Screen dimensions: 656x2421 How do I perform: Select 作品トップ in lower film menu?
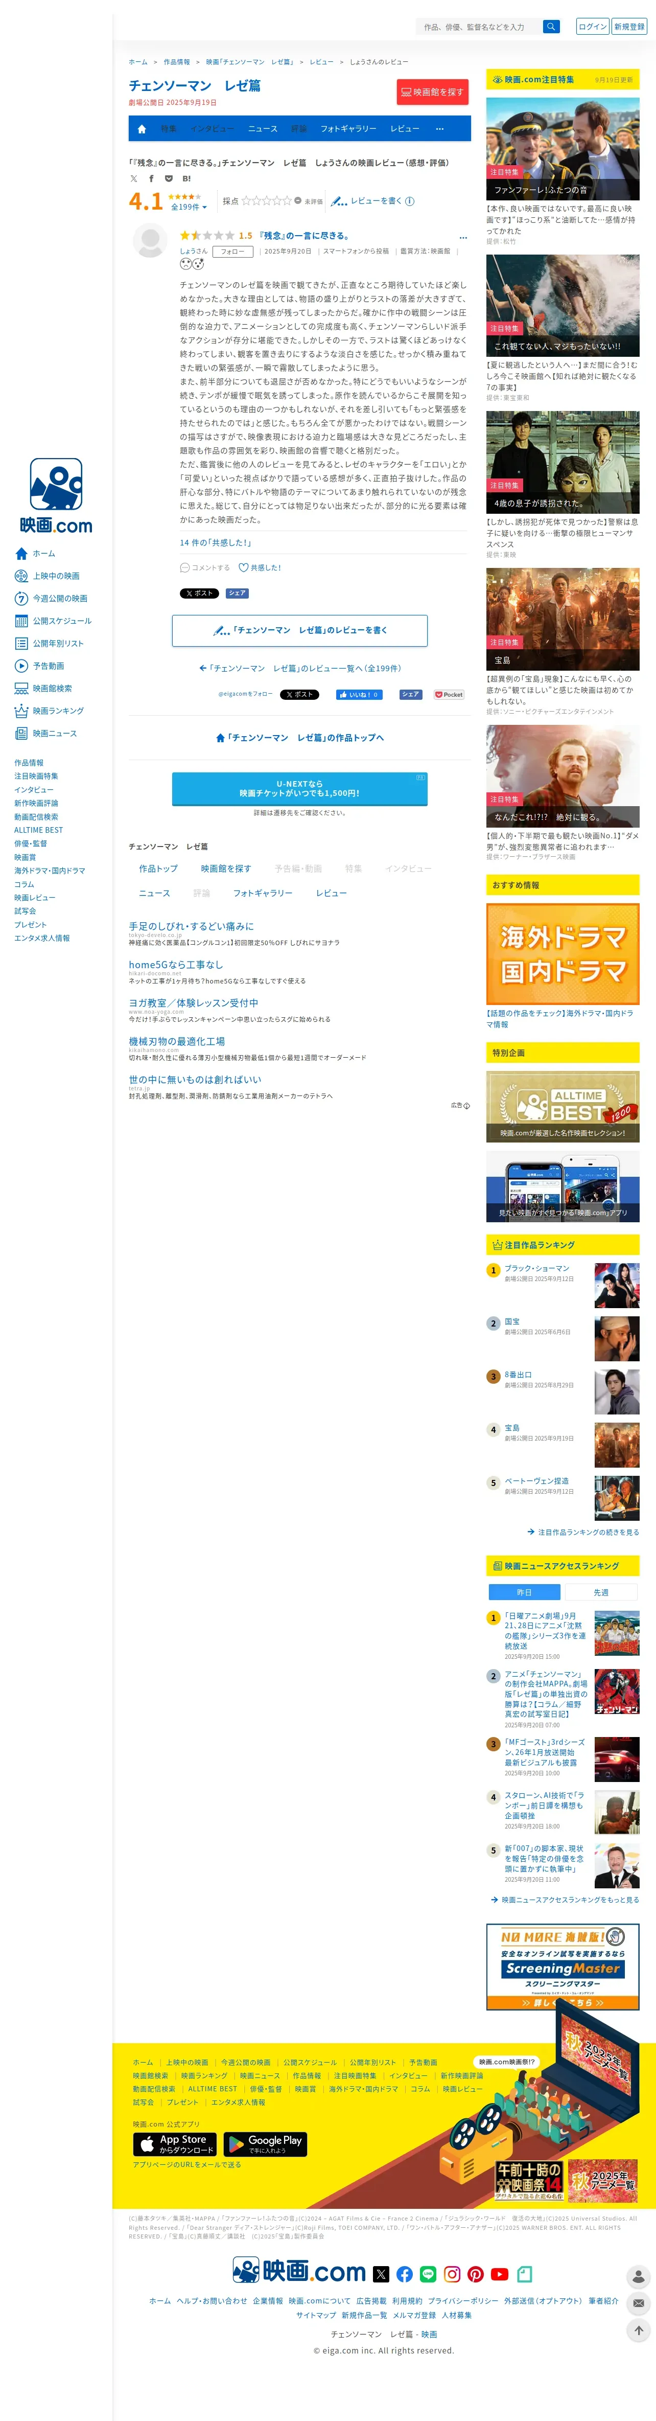[x=158, y=869]
